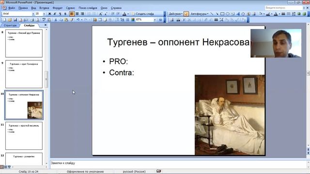The height and width of the screenshot is (174, 310).
Task: Decrease font size with small A icon
Action: click(x=106, y=14)
